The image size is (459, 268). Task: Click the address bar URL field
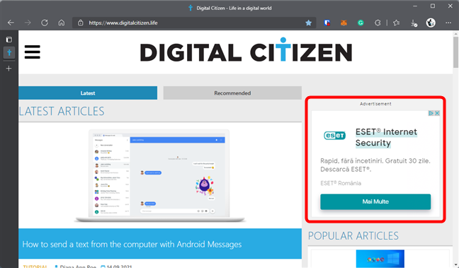[x=193, y=23]
